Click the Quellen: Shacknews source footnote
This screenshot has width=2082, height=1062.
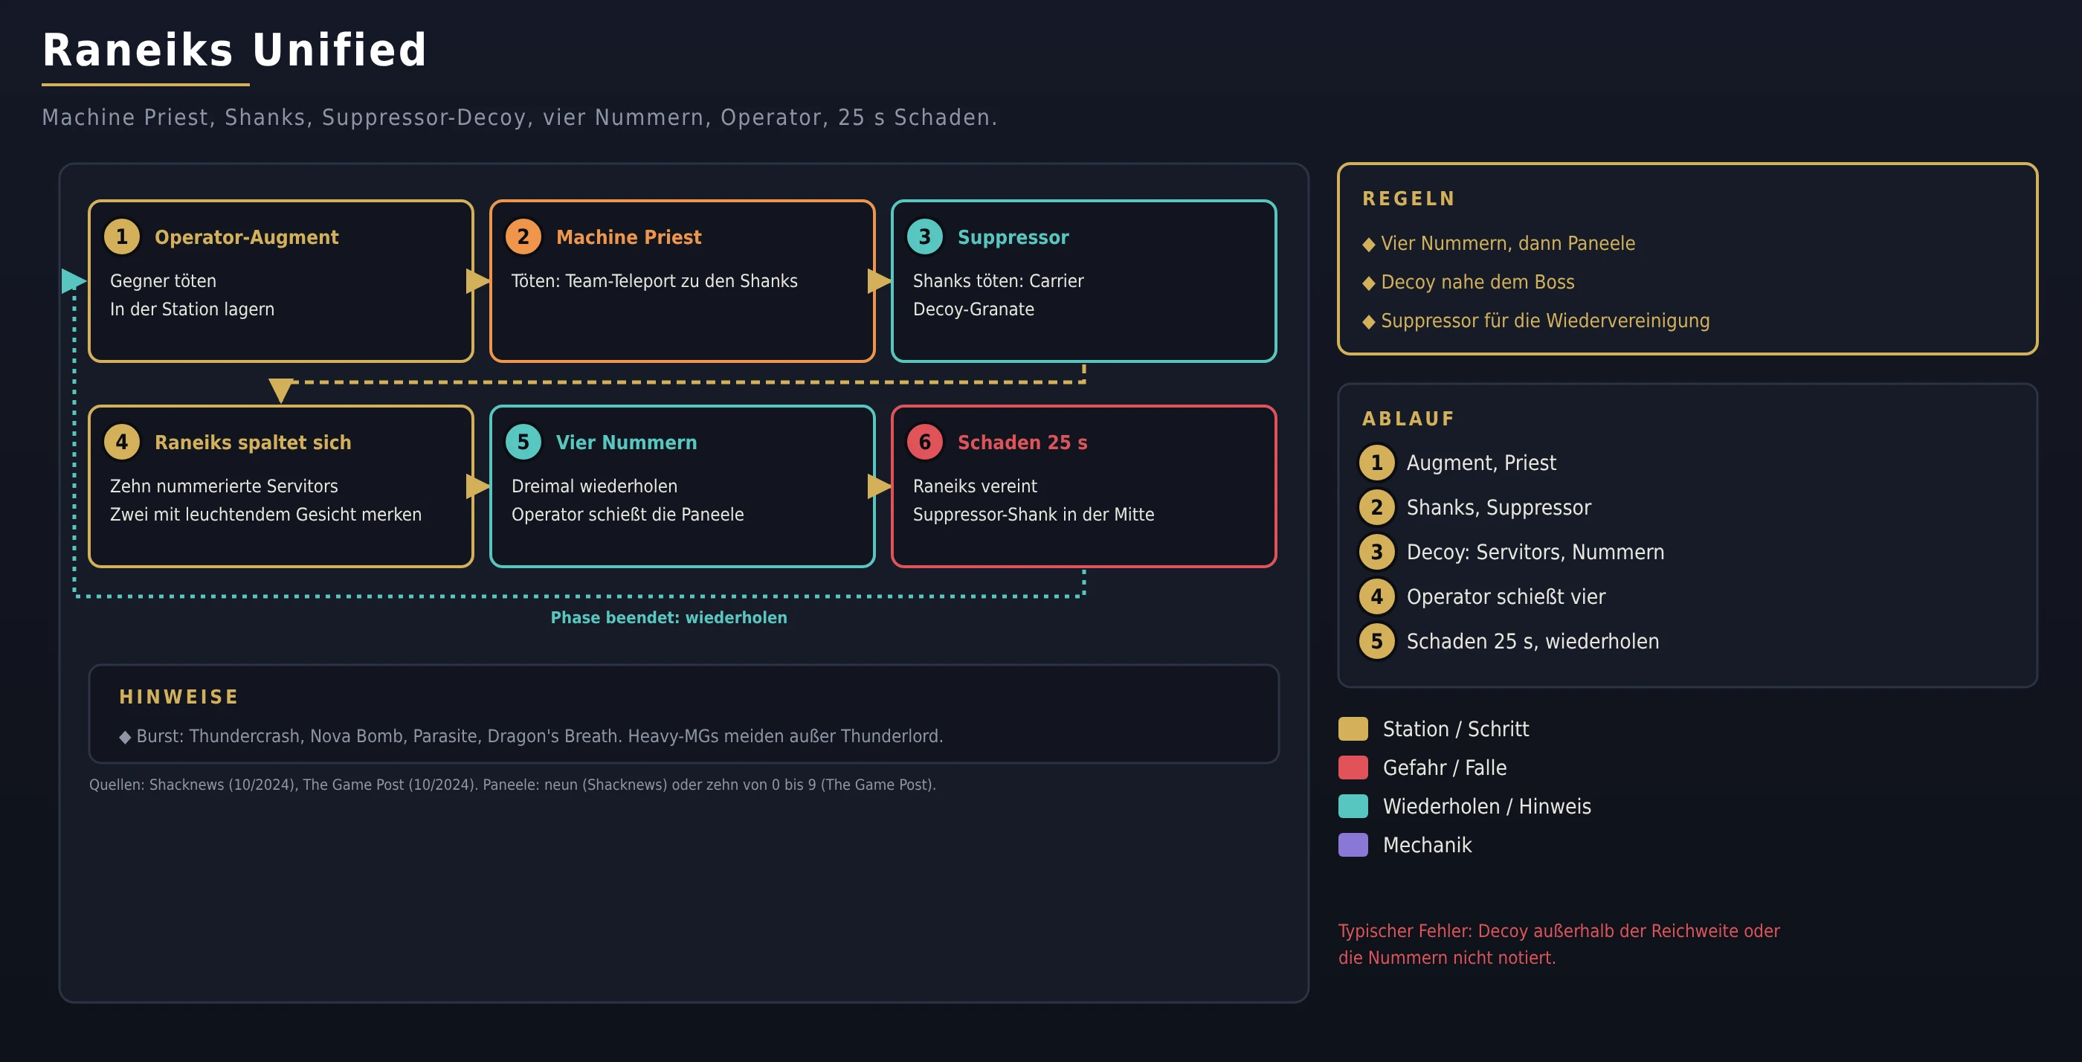point(512,785)
